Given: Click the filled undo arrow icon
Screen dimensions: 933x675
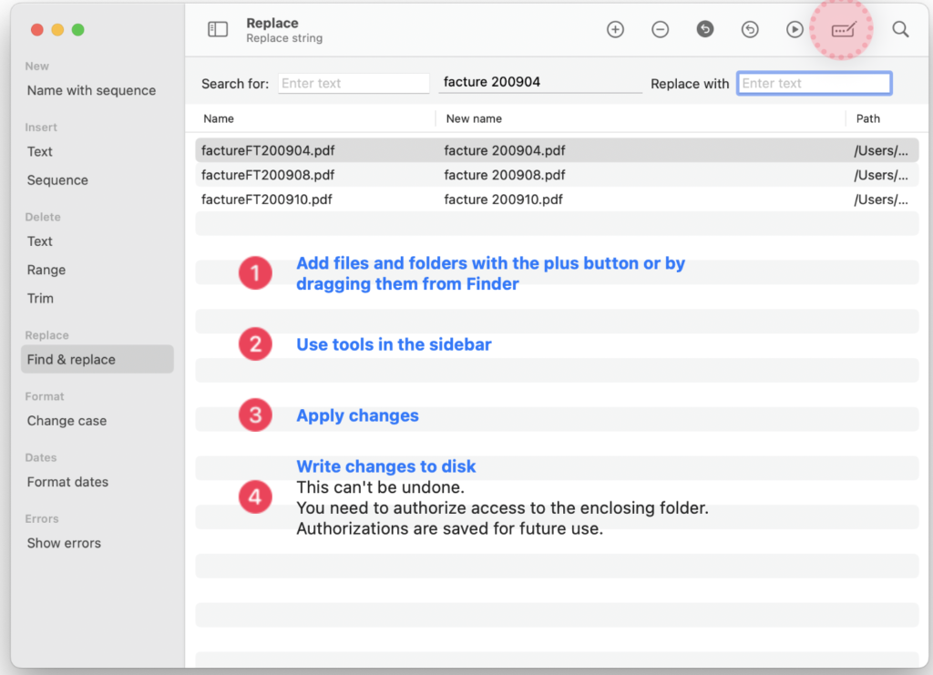Looking at the screenshot, I should coord(705,29).
